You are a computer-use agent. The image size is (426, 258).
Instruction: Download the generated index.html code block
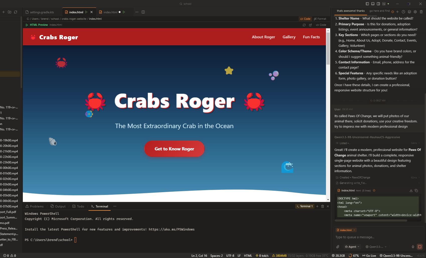411,190
